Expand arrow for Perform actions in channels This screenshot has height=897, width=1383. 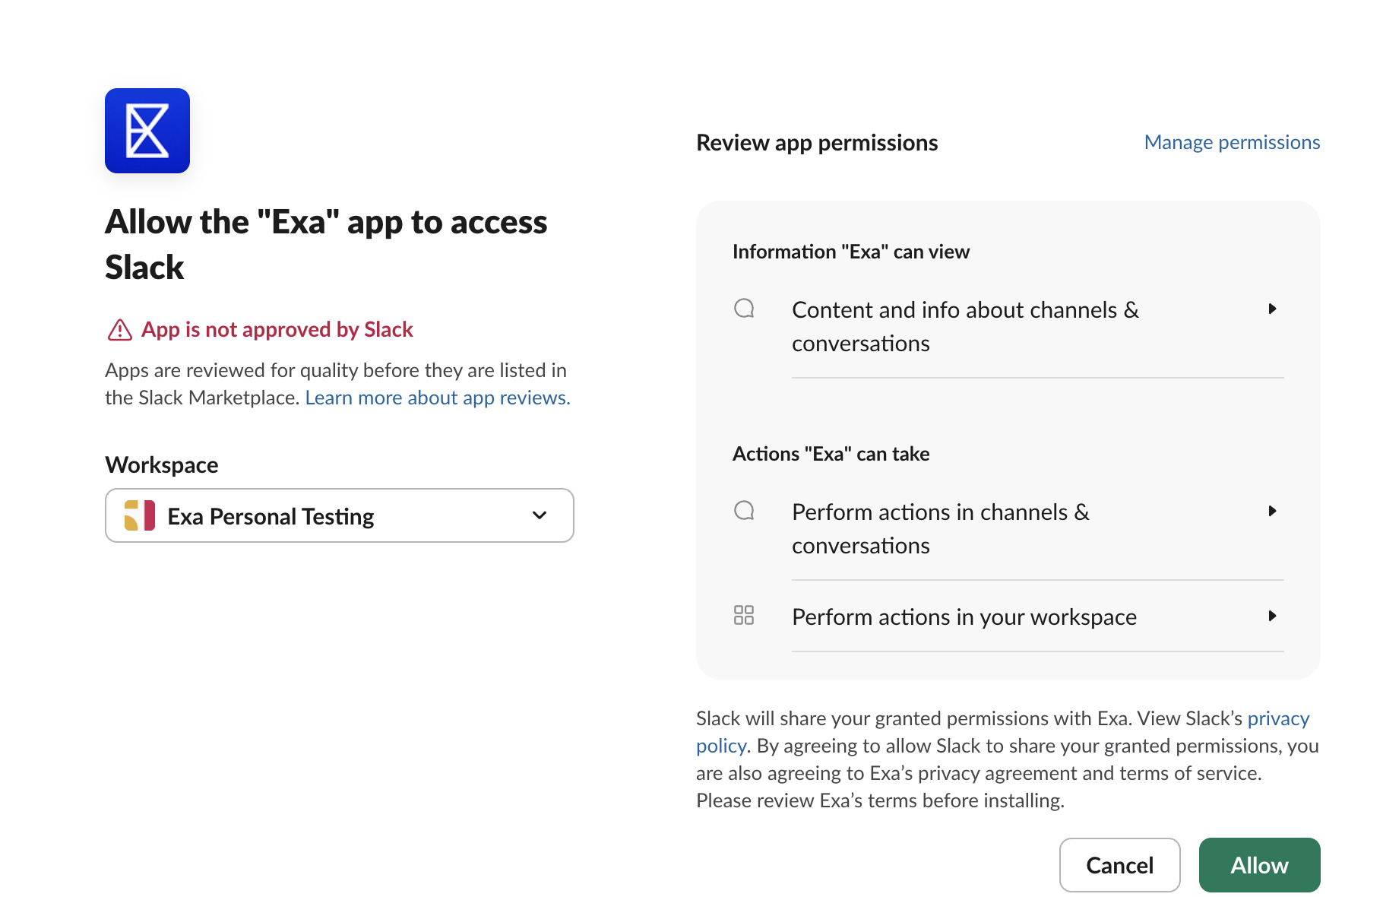[x=1272, y=511]
